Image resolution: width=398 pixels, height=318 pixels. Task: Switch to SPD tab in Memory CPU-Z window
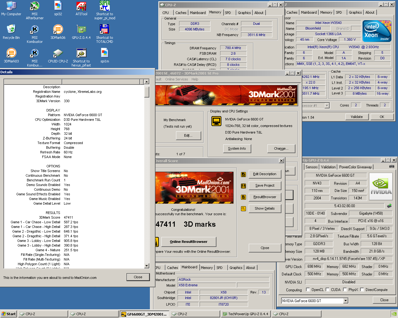(x=228, y=13)
